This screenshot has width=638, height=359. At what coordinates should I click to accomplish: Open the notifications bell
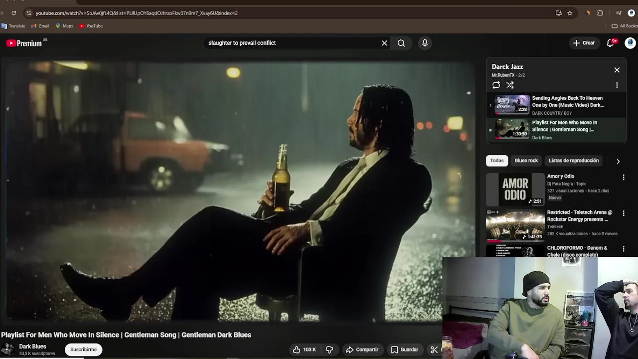610,43
